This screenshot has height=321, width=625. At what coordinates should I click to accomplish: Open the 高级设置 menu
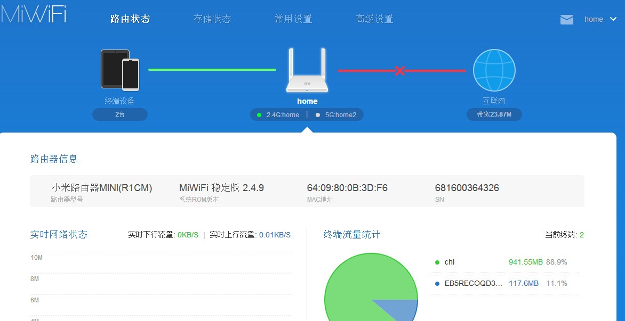click(x=375, y=18)
